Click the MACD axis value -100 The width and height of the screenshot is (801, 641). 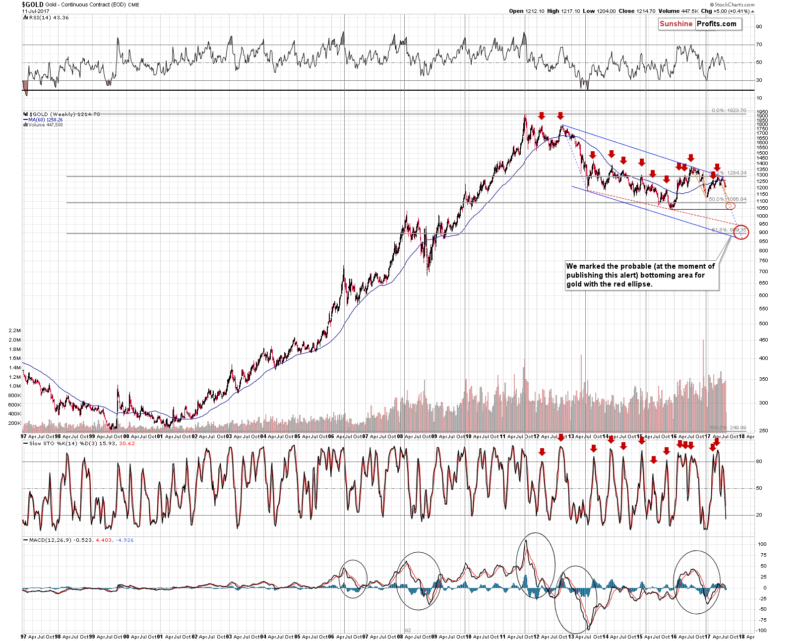[762, 631]
